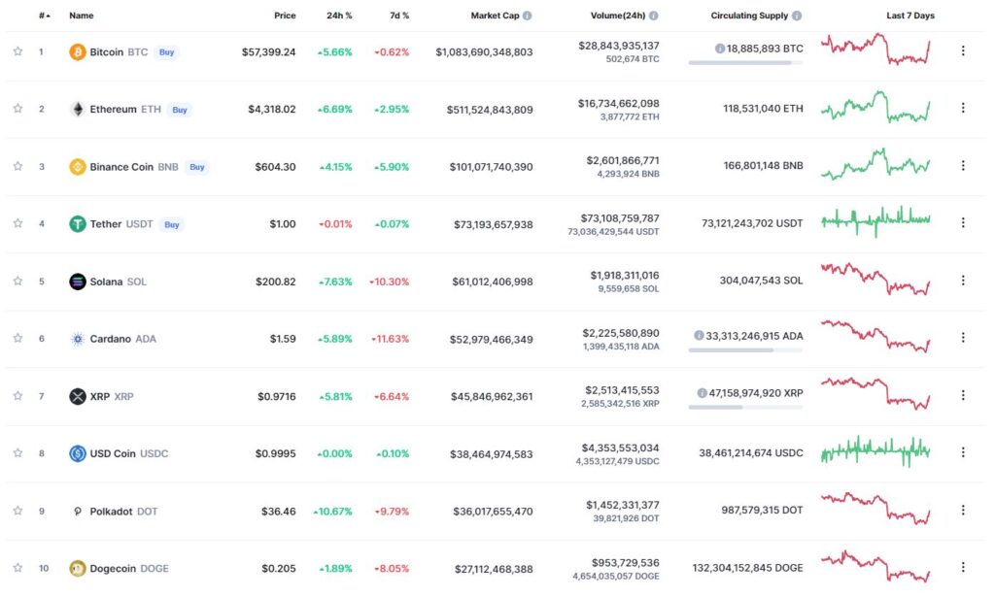Click the XRP black logo icon
995x597 pixels.
click(x=78, y=396)
